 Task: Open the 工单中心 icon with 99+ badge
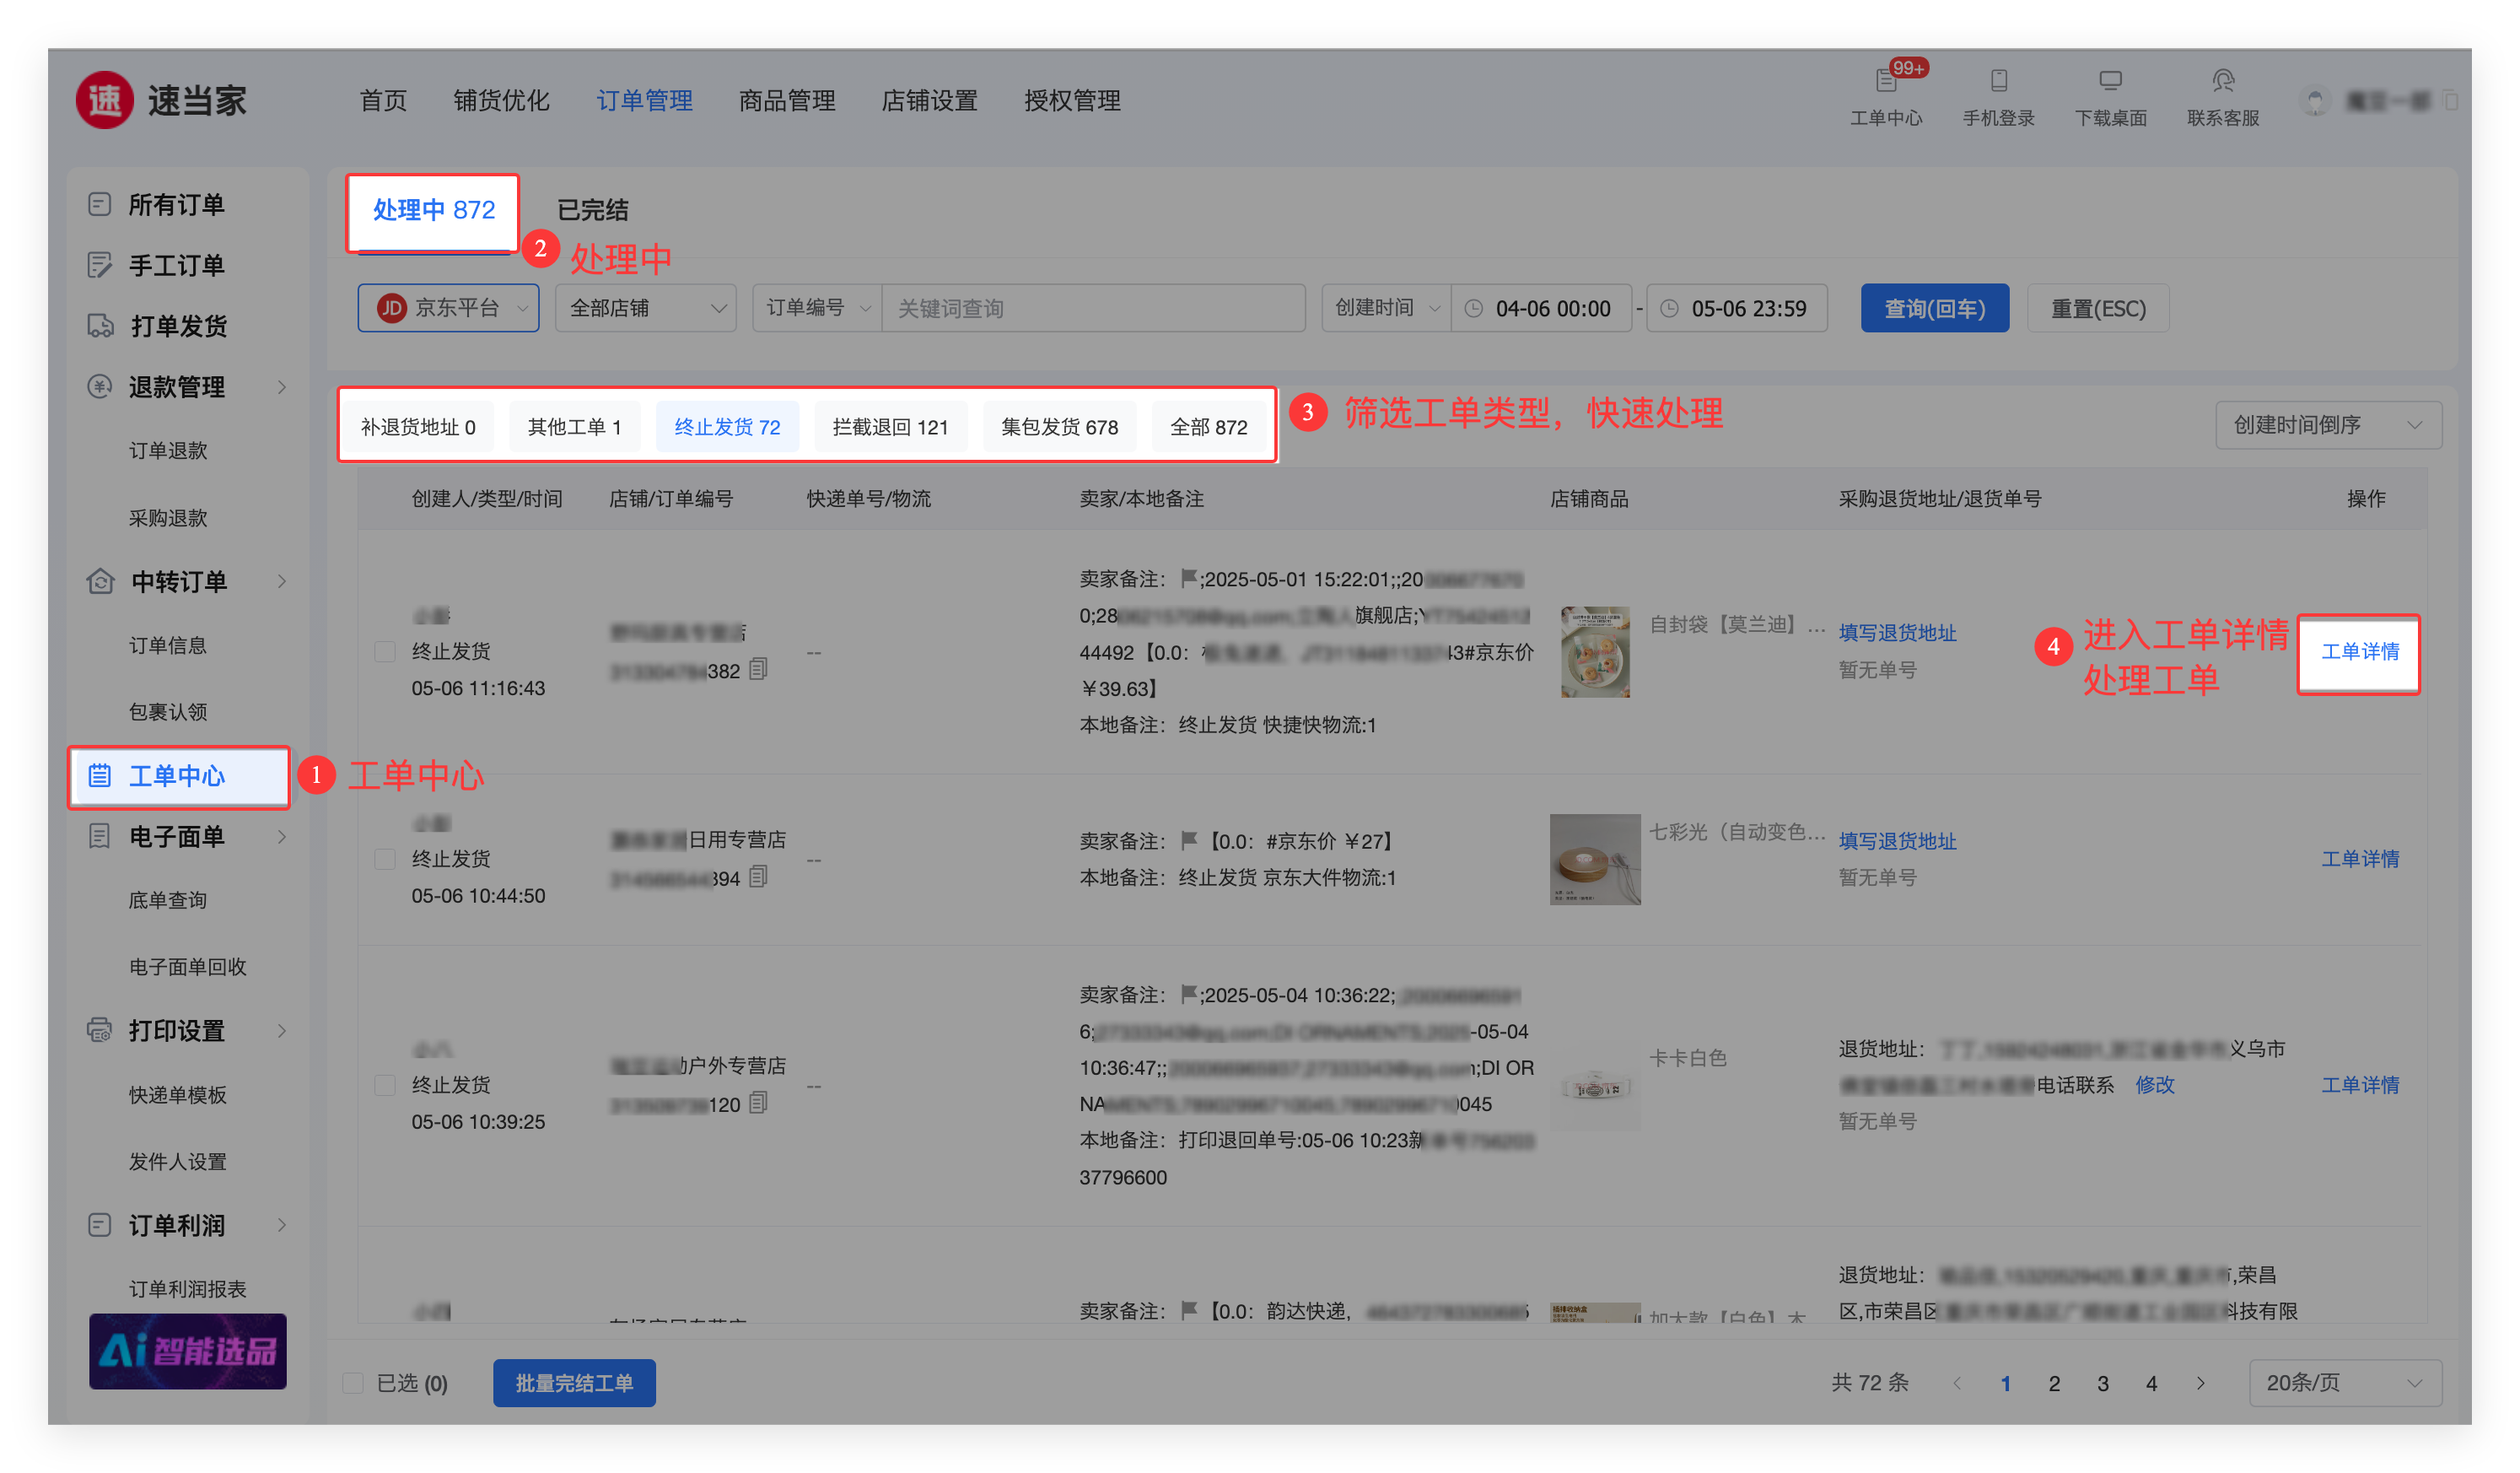point(1886,81)
